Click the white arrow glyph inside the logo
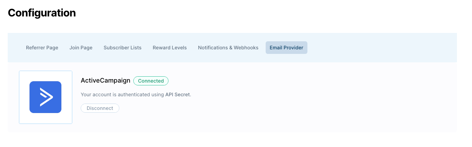 (x=46, y=97)
